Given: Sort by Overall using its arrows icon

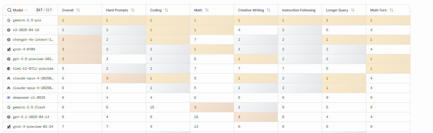Looking at the screenshot, I should click(x=78, y=10).
